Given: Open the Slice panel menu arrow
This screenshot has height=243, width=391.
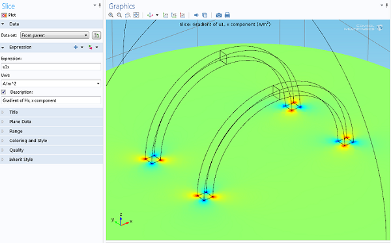Looking at the screenshot, I should click(95, 5).
